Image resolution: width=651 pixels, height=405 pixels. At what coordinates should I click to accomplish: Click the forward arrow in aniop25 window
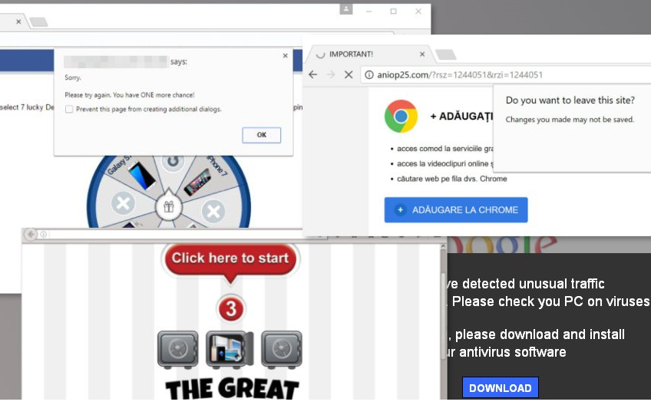(330, 74)
